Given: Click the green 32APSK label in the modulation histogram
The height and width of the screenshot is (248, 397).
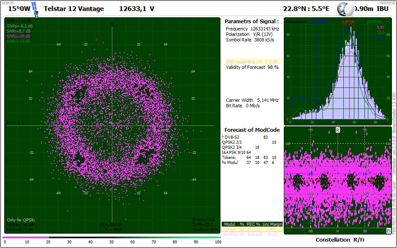Looking at the screenshot, I should point(374,22).
